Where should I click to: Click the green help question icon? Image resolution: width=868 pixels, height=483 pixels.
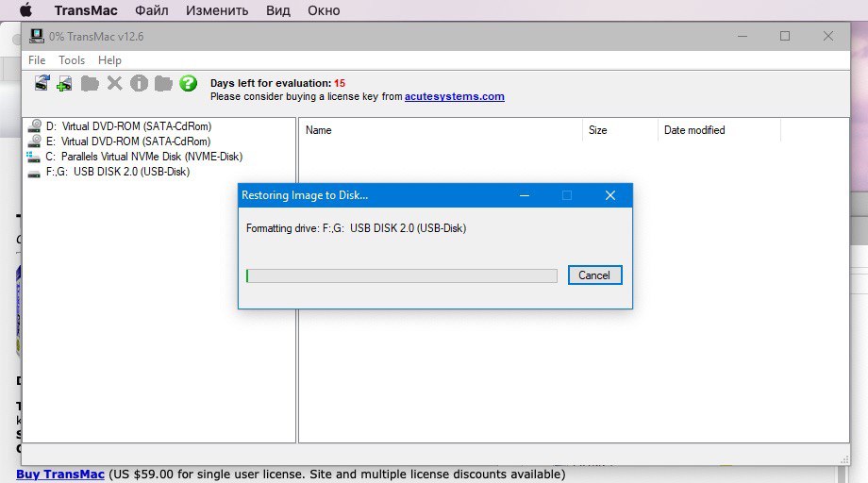(188, 84)
